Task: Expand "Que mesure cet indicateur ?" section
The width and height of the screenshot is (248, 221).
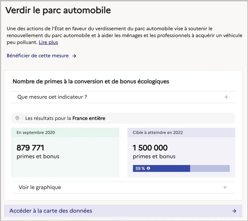Action: coord(123,97)
